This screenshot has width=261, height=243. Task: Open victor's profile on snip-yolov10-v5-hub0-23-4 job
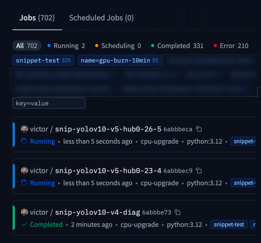click(x=39, y=171)
